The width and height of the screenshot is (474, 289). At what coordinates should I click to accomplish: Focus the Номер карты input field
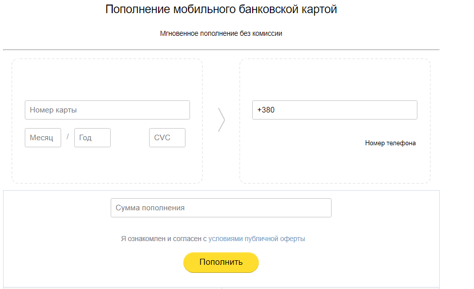tap(107, 110)
